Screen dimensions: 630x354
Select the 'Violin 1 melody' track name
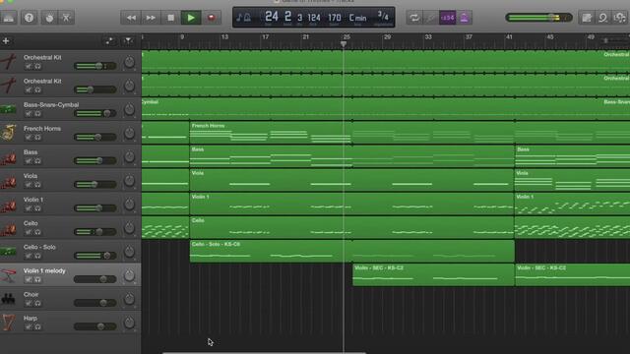pyautogui.click(x=44, y=271)
